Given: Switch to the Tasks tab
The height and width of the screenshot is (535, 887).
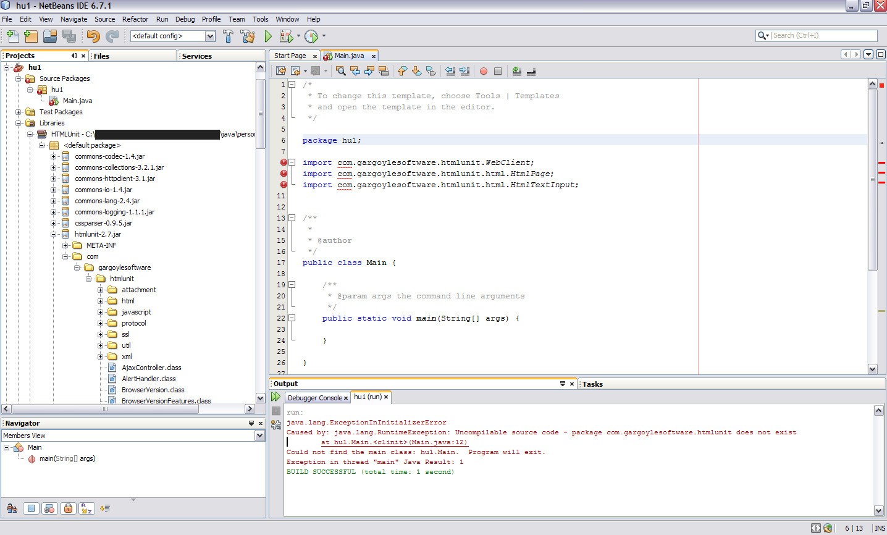Looking at the screenshot, I should (x=592, y=384).
